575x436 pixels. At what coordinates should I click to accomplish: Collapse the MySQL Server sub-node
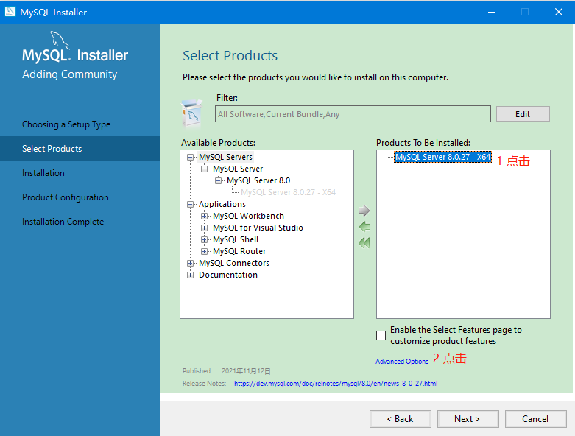[x=204, y=169]
